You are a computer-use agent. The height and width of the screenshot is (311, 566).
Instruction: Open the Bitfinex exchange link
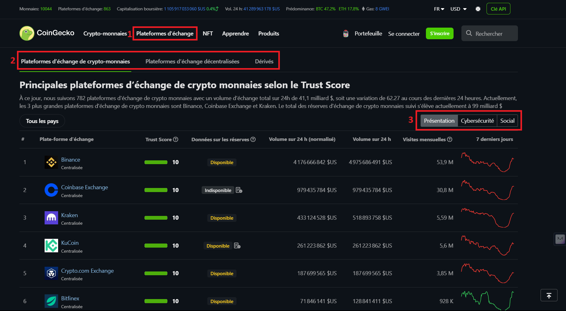(70, 298)
